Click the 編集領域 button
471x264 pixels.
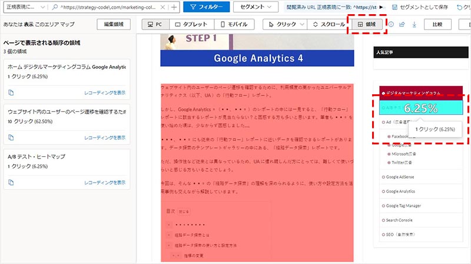(x=114, y=25)
